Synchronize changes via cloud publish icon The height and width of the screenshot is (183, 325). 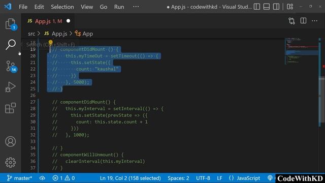pyautogui.click(x=42, y=178)
